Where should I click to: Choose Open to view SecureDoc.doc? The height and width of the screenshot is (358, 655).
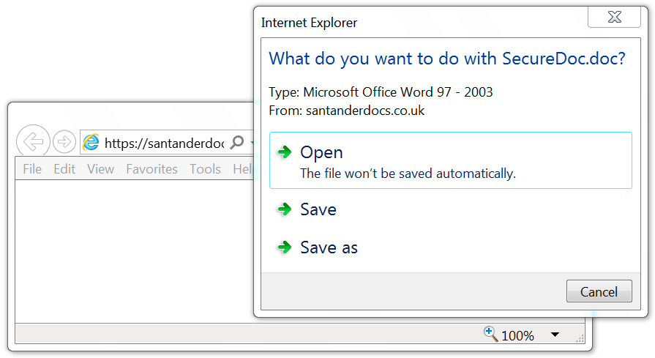[451, 160]
